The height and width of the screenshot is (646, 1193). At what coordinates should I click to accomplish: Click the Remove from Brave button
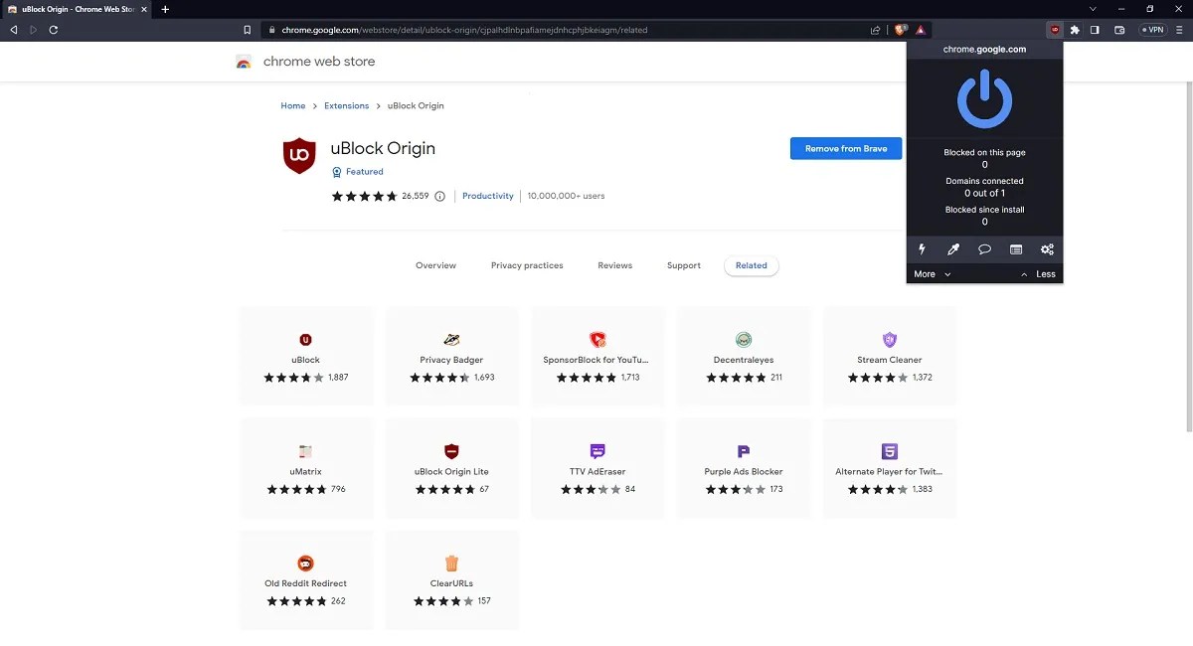point(845,148)
